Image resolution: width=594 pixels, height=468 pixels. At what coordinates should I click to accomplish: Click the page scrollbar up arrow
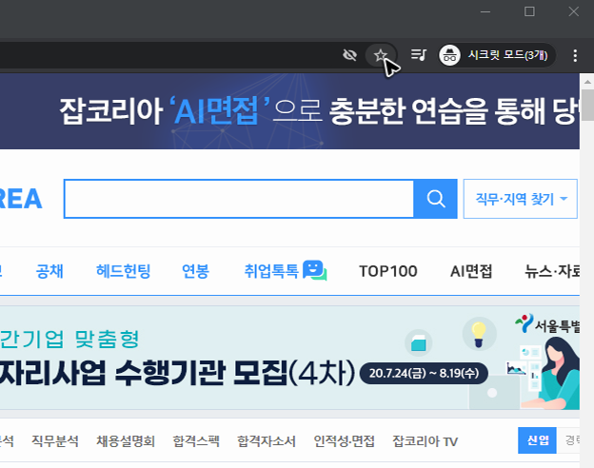(587, 82)
